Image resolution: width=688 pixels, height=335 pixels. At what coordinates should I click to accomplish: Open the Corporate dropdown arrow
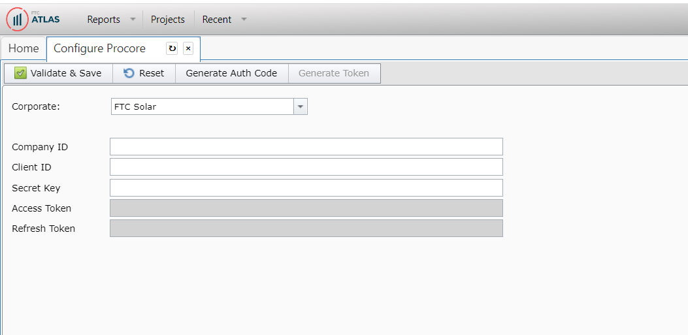click(x=301, y=106)
